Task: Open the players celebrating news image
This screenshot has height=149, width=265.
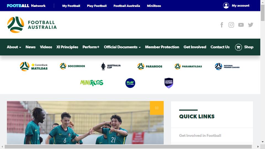Action: pyautogui.click(x=85, y=123)
